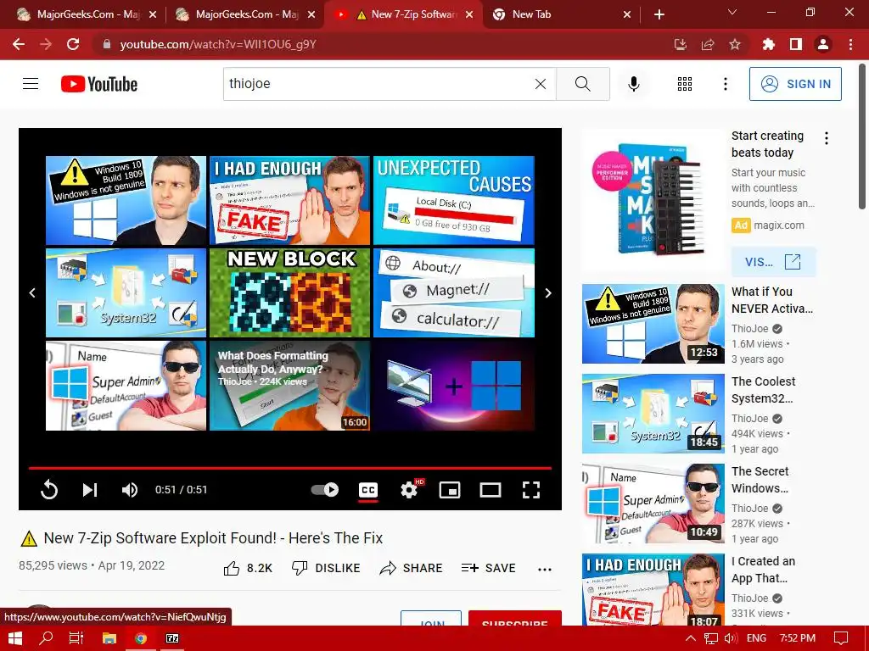The image size is (869, 651).
Task: Switch to theater mode
Action: (x=491, y=489)
